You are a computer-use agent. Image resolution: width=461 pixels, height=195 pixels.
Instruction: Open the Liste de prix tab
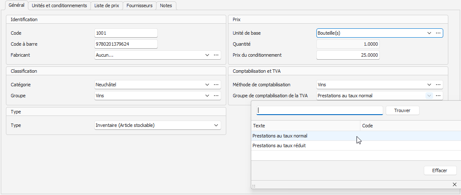coord(107,5)
